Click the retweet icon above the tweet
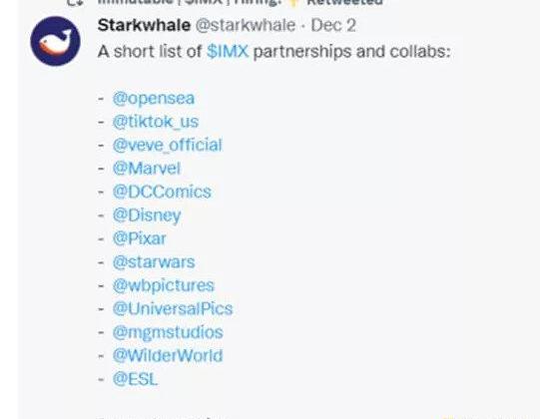This screenshot has width=540, height=419. (75, 2)
